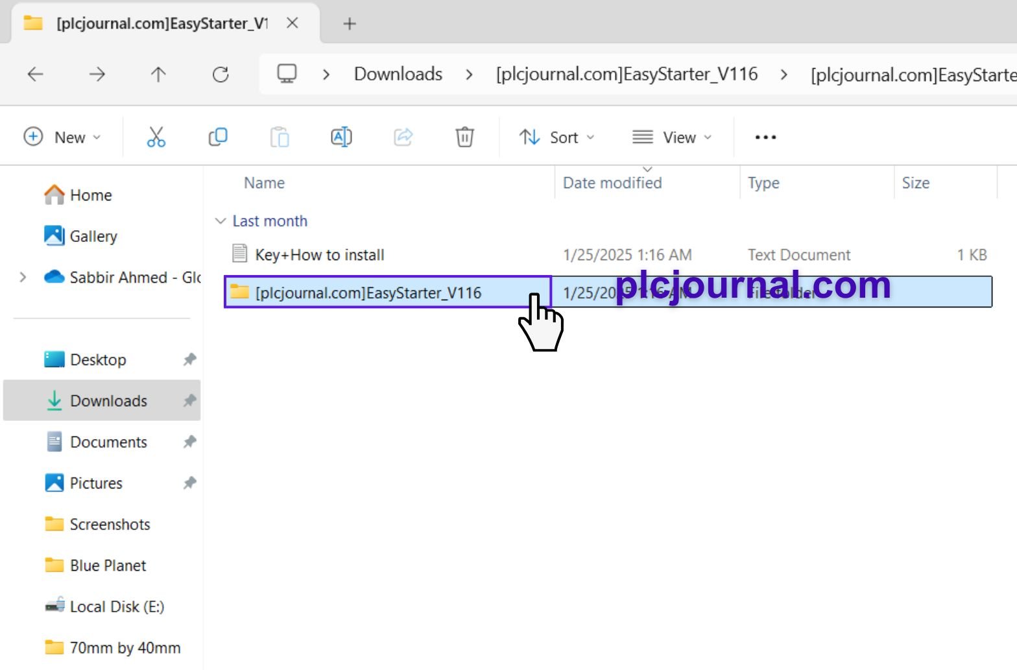Unpin Pictures using its pin icon
The image size is (1017, 670).
189,483
